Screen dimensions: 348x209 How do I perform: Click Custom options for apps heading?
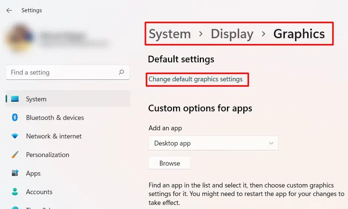tap(200, 108)
